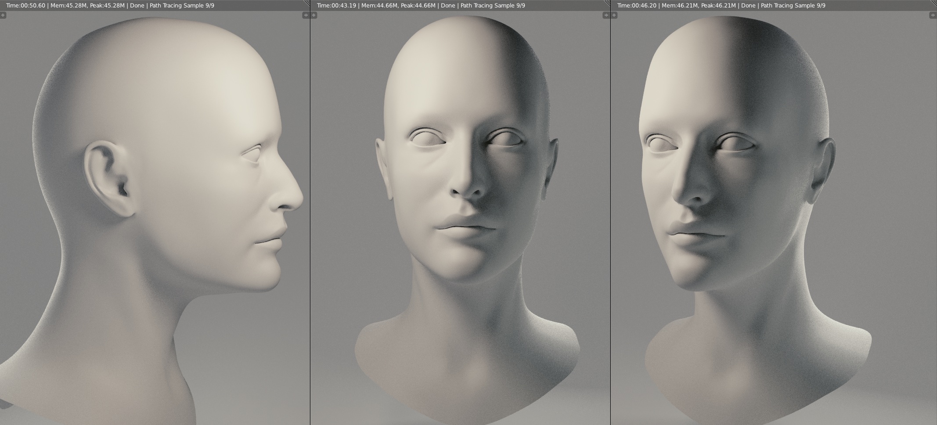Screen dimensions: 937x425
Task: Click the Peak:44.66M memory value
Action: pyautogui.click(x=418, y=6)
